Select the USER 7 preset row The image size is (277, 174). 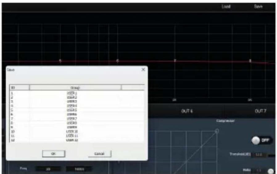click(77, 119)
